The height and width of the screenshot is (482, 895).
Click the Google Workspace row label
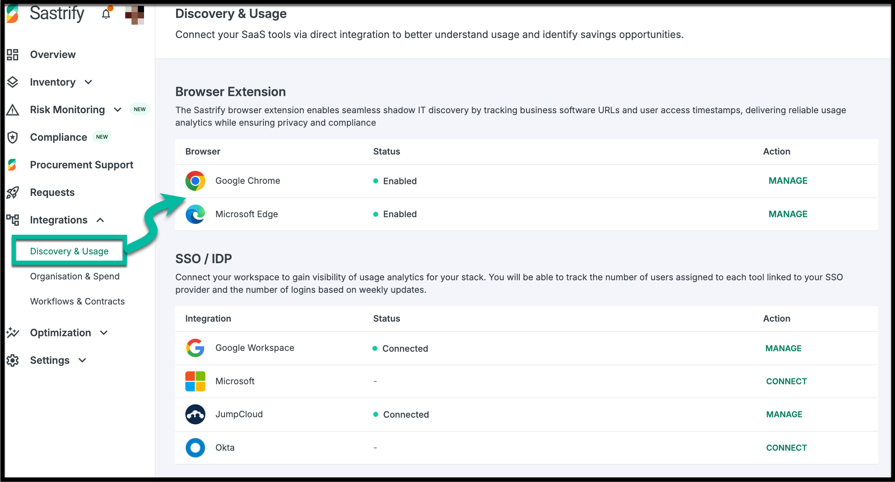point(255,348)
